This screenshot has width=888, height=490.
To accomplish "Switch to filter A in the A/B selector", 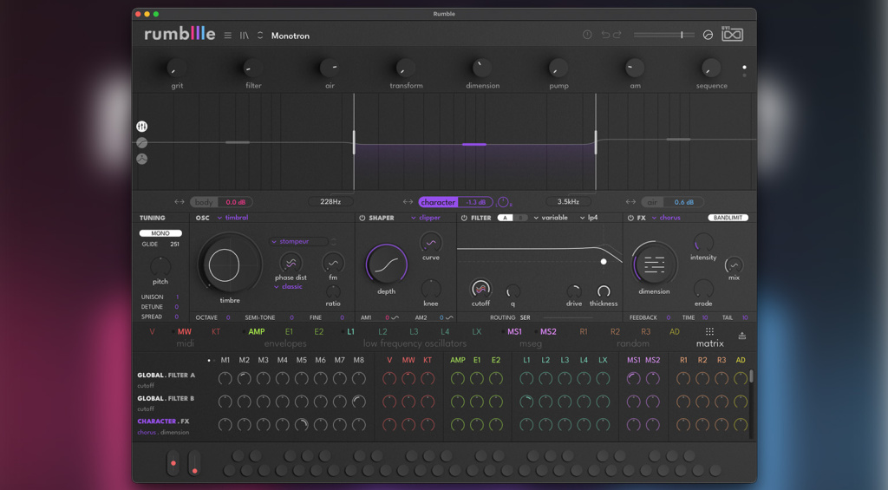I will 505,218.
